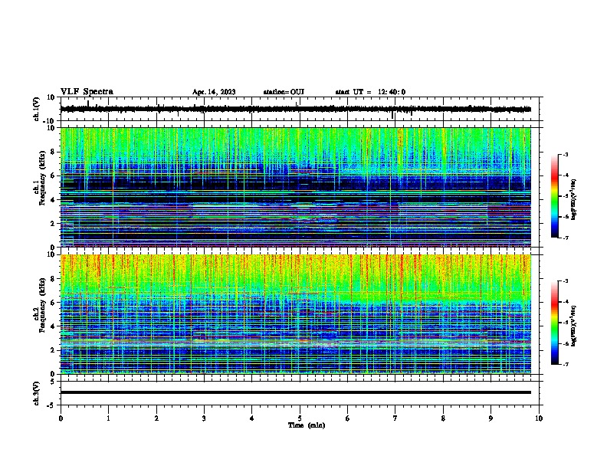Click the ch.1 colorbar log(PSD) label

[573, 199]
